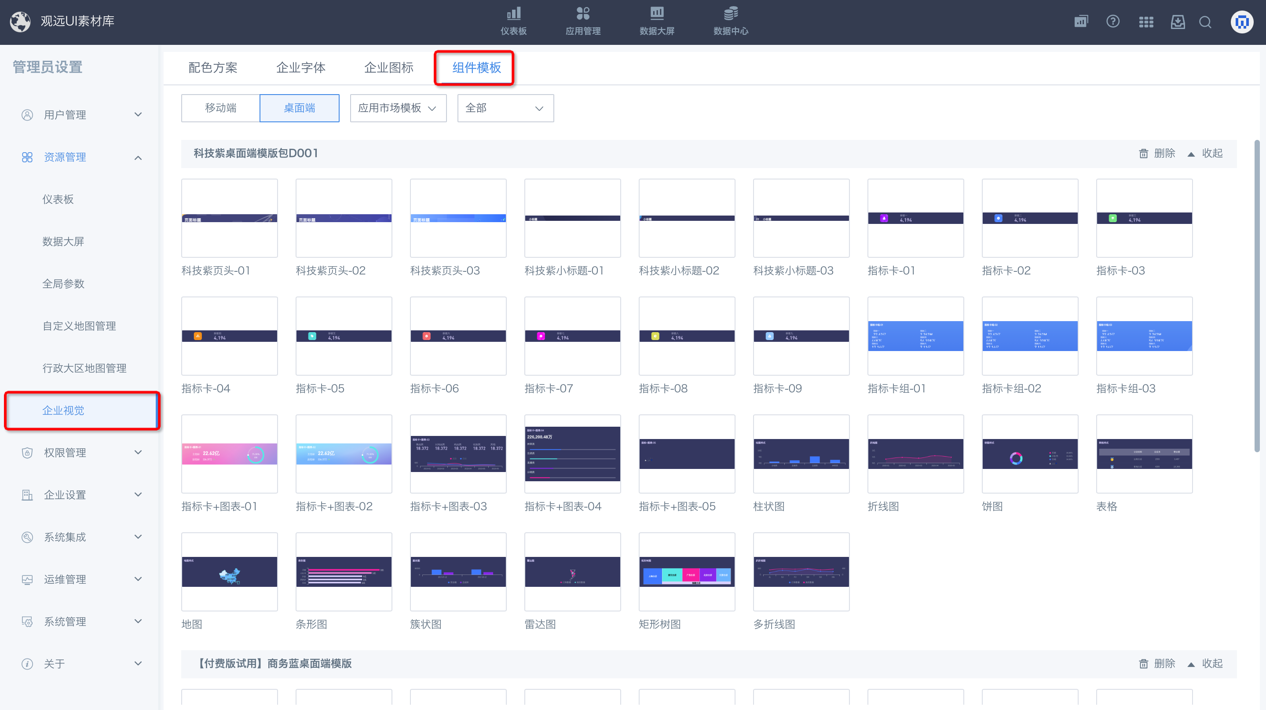1266x710 pixels.
Task: Expand 运维管理 chevron
Action: pyautogui.click(x=138, y=579)
